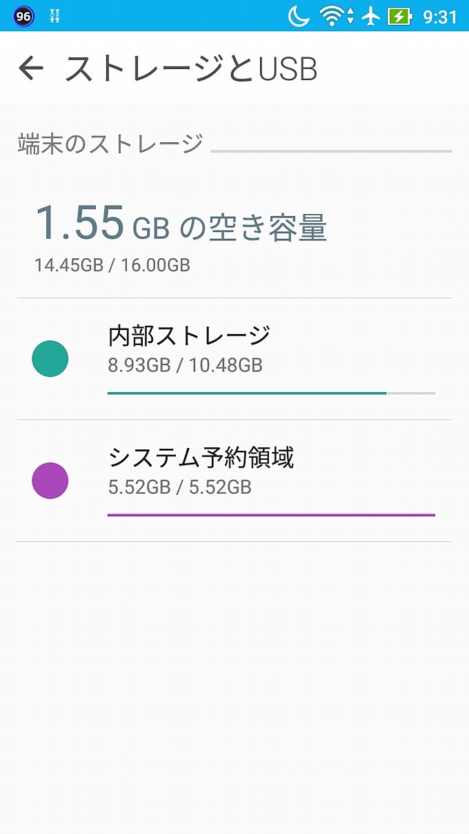Tap the 14.45GB / 16.00GB usage text
469x834 pixels.
[112, 265]
